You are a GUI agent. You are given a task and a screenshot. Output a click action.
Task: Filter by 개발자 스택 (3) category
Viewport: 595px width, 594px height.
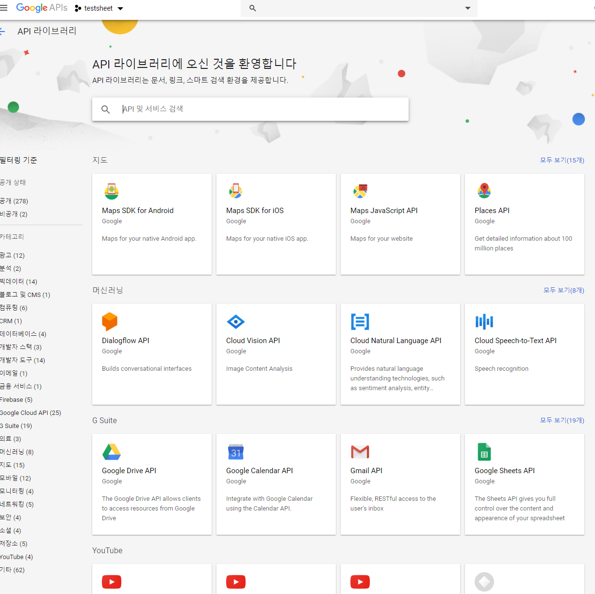coord(21,347)
